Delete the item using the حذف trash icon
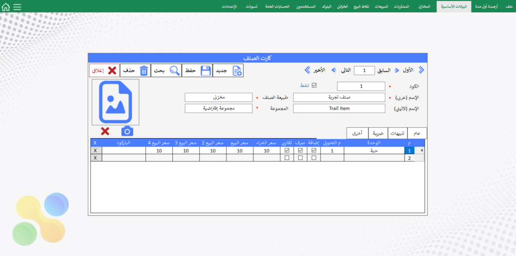Viewport: 516px width, 256px height. (x=135, y=71)
